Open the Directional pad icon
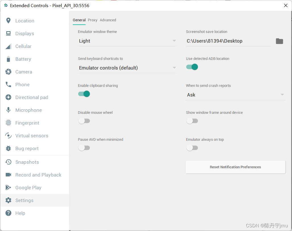The height and width of the screenshot is (231, 292). (x=8, y=97)
